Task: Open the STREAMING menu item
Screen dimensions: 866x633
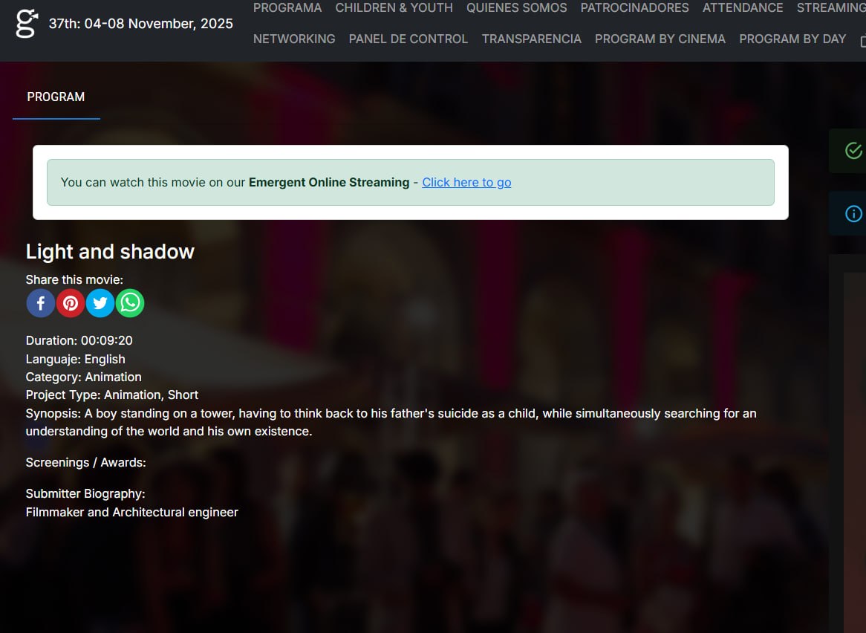Action: click(830, 8)
